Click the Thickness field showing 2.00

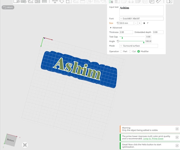point(126,32)
